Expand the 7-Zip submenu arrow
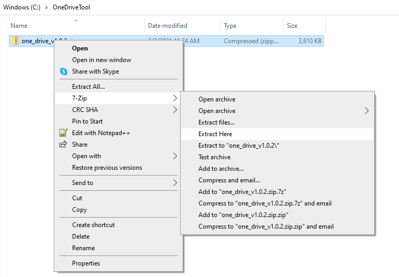 (175, 98)
